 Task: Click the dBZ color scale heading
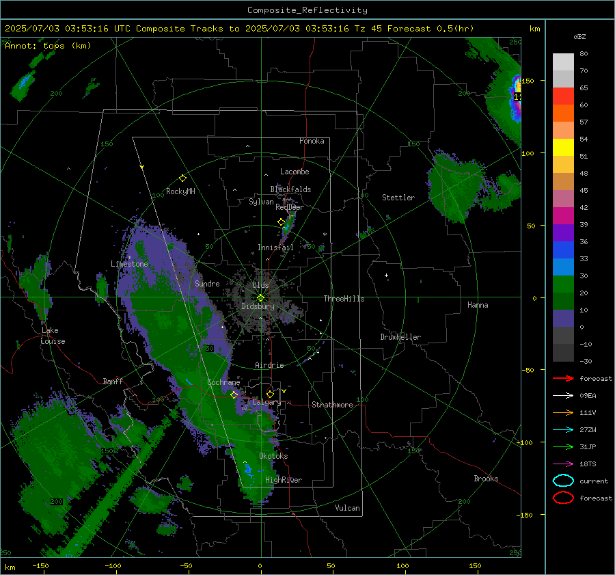(x=579, y=36)
